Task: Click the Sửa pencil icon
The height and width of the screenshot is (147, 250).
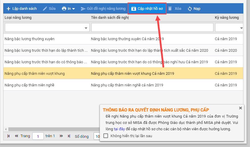Action: pyautogui.click(x=45, y=9)
